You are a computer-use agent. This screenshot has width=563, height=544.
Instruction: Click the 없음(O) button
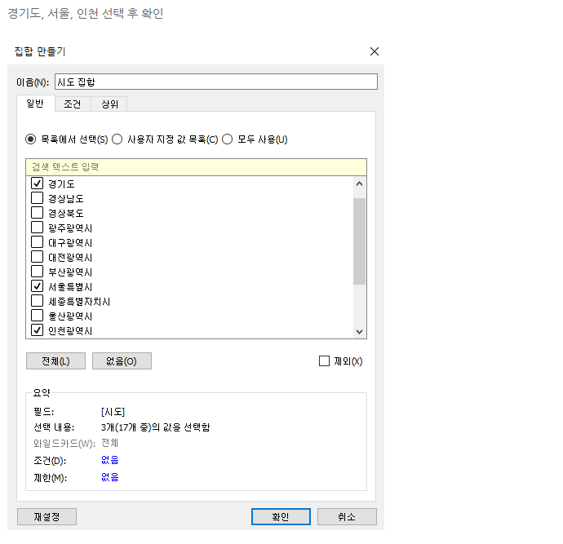coord(122,361)
